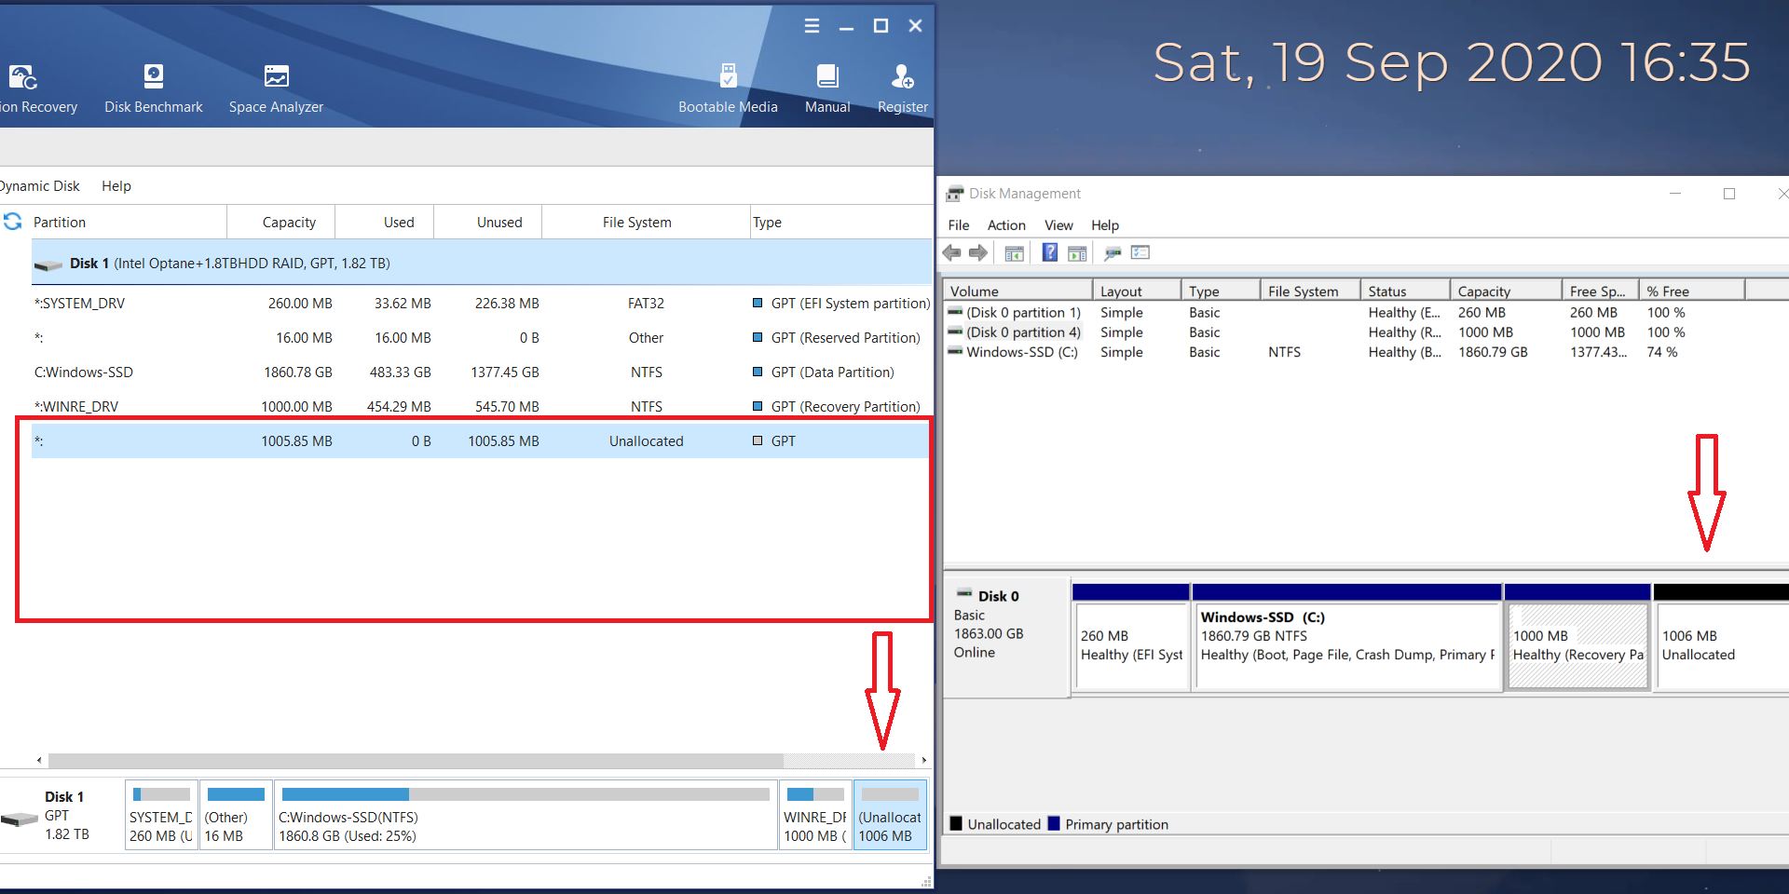This screenshot has height=894, width=1789.
Task: Open the Dynamic Disk menu
Action: click(39, 186)
